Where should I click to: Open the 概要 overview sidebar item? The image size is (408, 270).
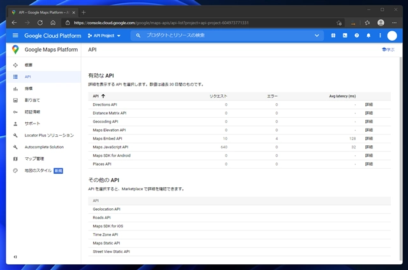point(43,65)
